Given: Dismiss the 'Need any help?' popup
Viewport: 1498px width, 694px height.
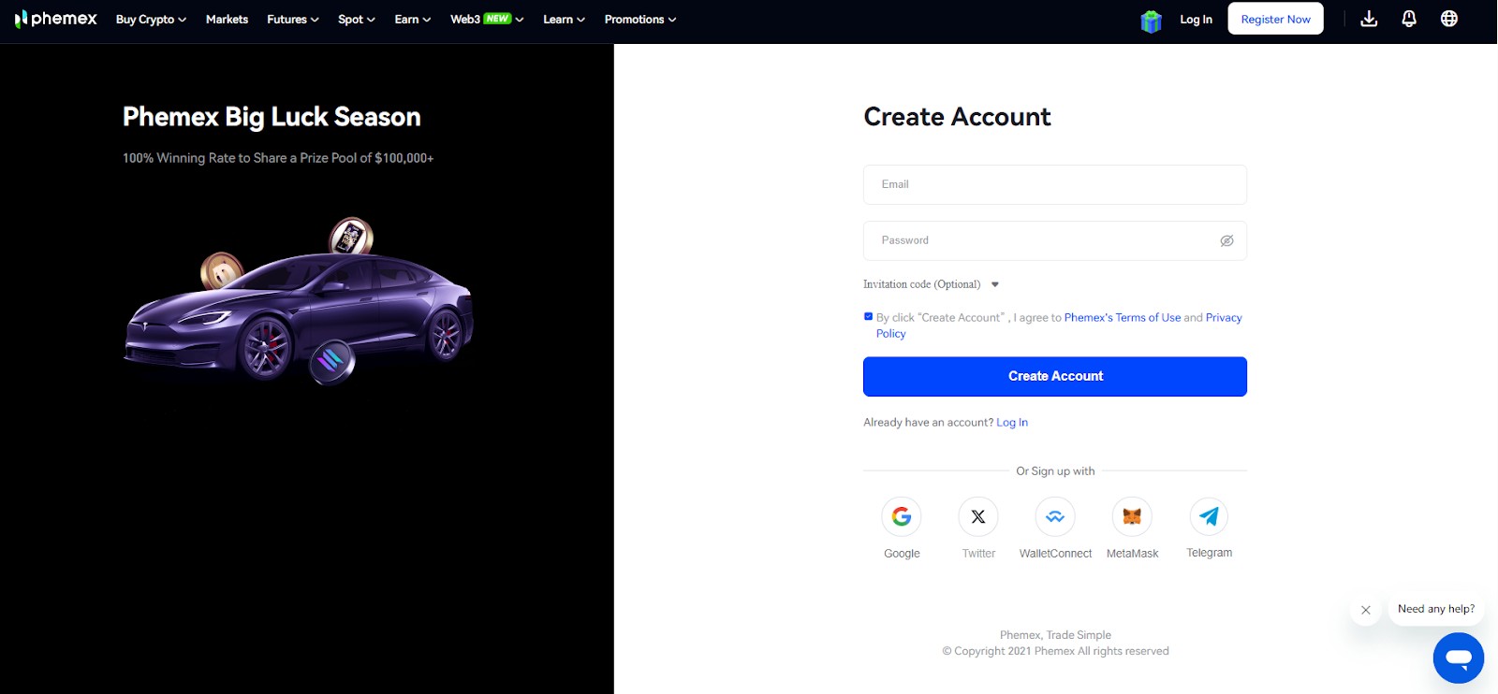Looking at the screenshot, I should (x=1366, y=610).
